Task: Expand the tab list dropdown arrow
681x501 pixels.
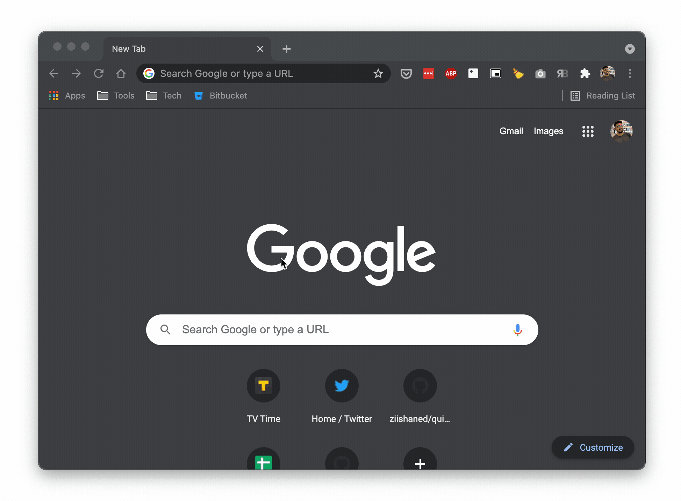Action: (630, 49)
